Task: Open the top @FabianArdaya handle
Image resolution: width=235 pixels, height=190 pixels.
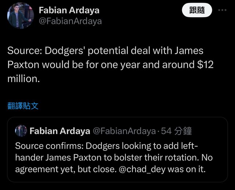Action: point(70,21)
